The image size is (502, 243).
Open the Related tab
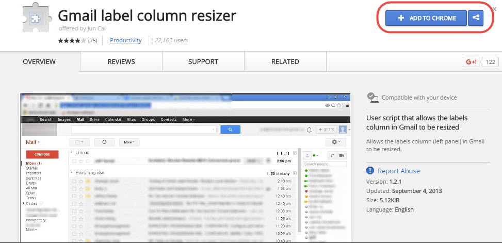pos(285,61)
